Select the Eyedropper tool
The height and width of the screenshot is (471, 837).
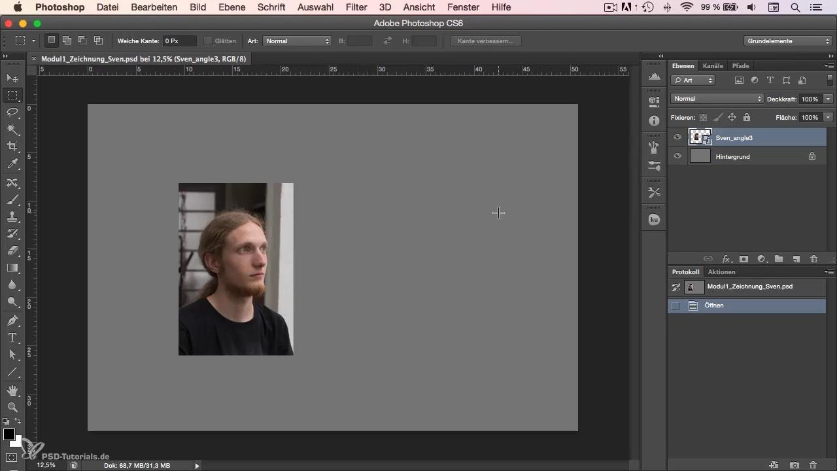(12, 164)
